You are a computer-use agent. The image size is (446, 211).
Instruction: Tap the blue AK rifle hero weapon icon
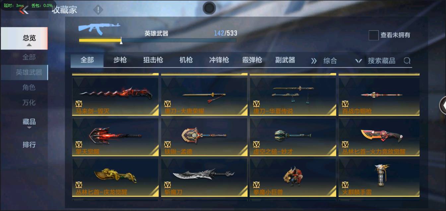pyautogui.click(x=99, y=28)
